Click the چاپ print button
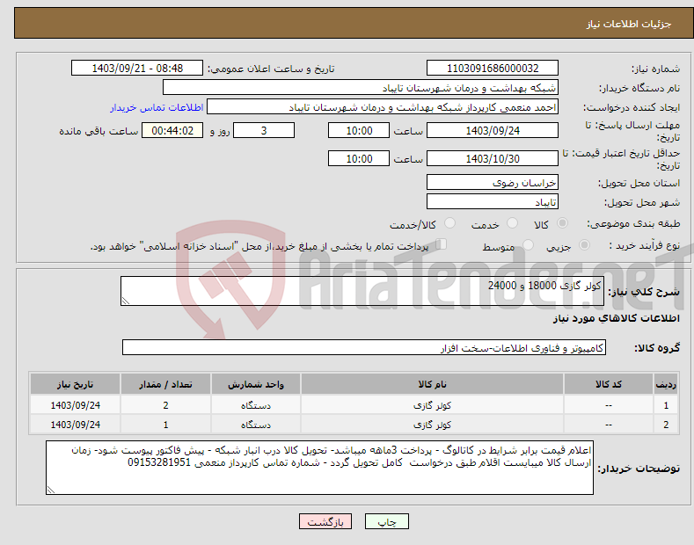Image resolution: width=694 pixels, height=545 pixels. tap(387, 521)
